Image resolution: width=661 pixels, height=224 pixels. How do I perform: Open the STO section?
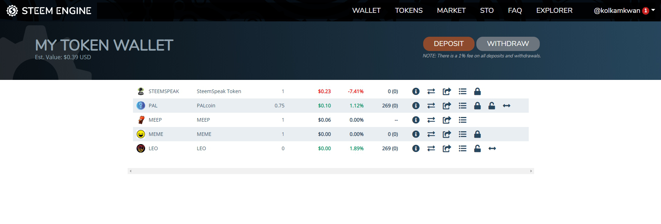click(x=487, y=11)
